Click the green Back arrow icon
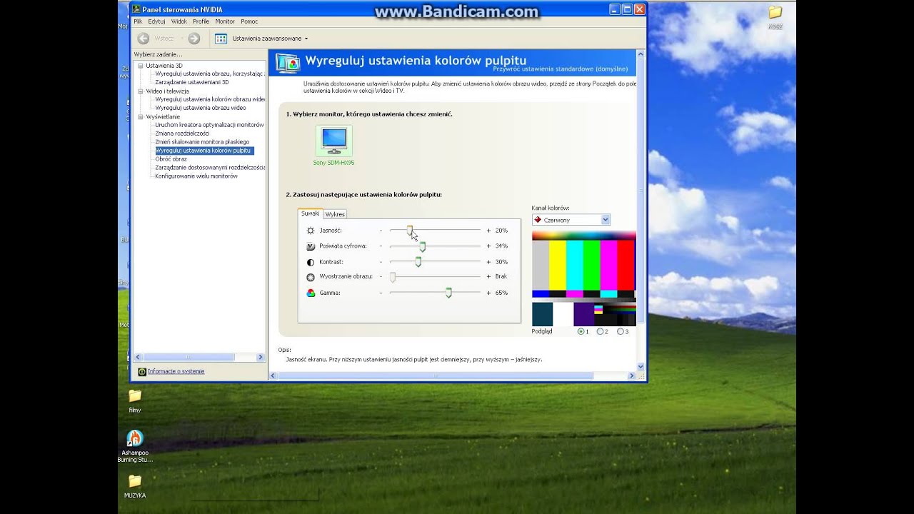 tap(143, 39)
